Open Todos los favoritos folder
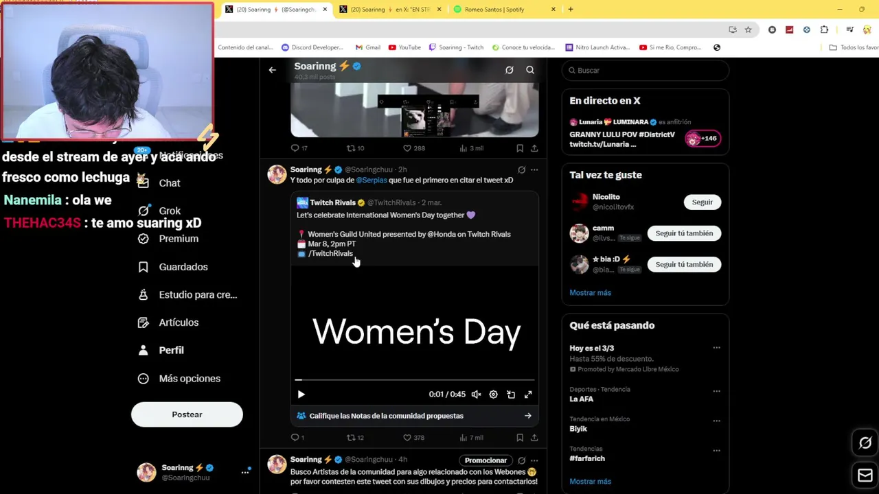 click(x=854, y=47)
